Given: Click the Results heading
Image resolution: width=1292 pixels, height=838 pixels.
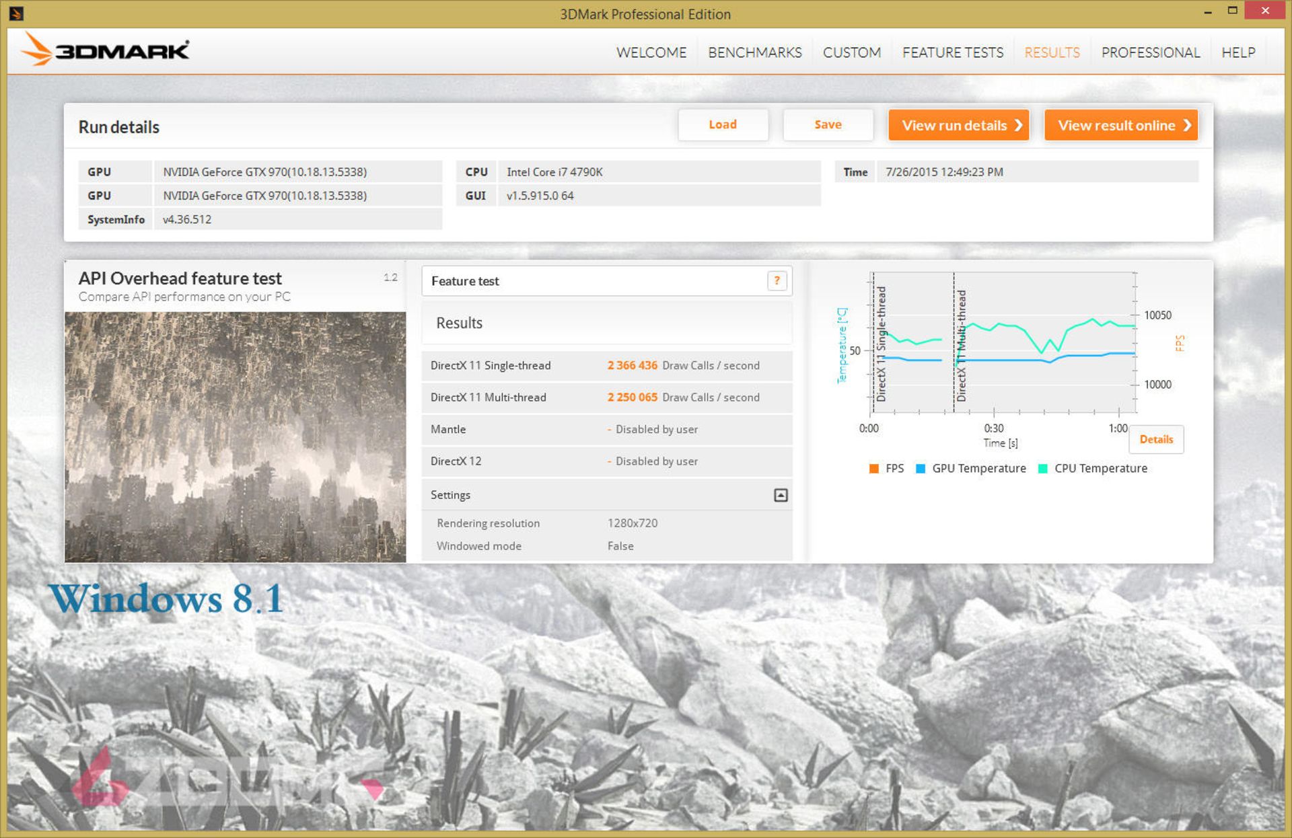Looking at the screenshot, I should pos(459,323).
